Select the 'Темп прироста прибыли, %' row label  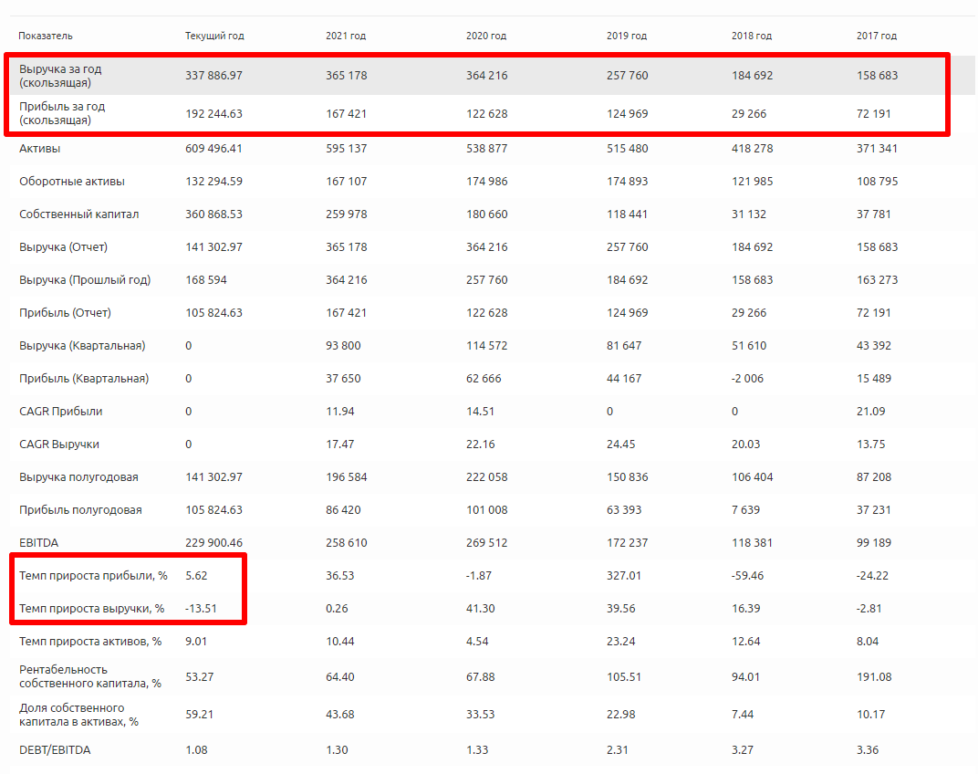(93, 576)
